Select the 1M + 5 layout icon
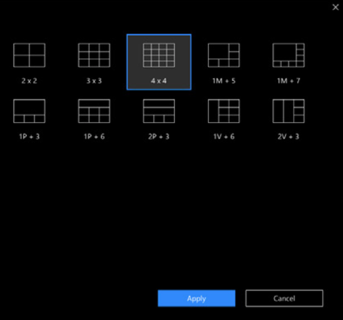The height and width of the screenshot is (320, 343). [x=223, y=55]
